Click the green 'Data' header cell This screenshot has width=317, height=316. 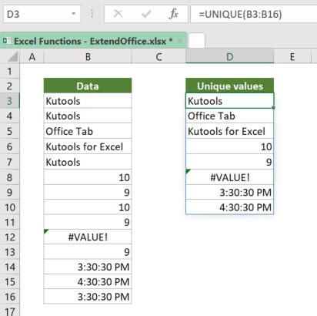88,86
